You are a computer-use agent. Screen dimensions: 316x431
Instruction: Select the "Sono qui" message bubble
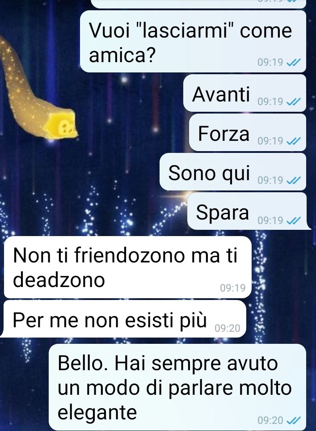coord(233,172)
